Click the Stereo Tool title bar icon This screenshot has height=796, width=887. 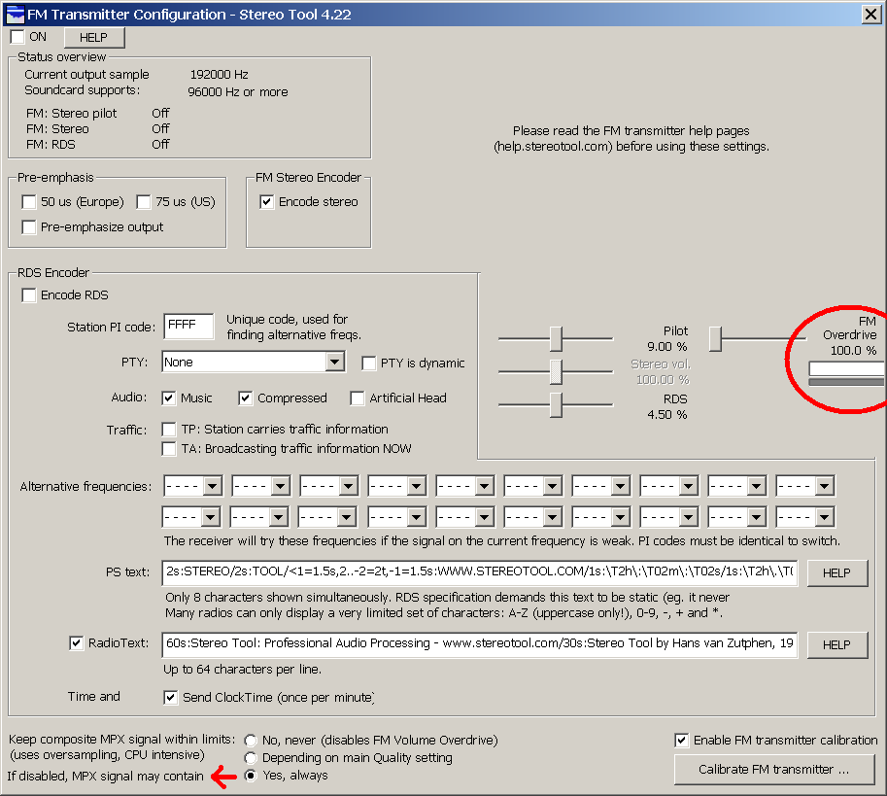coord(16,14)
